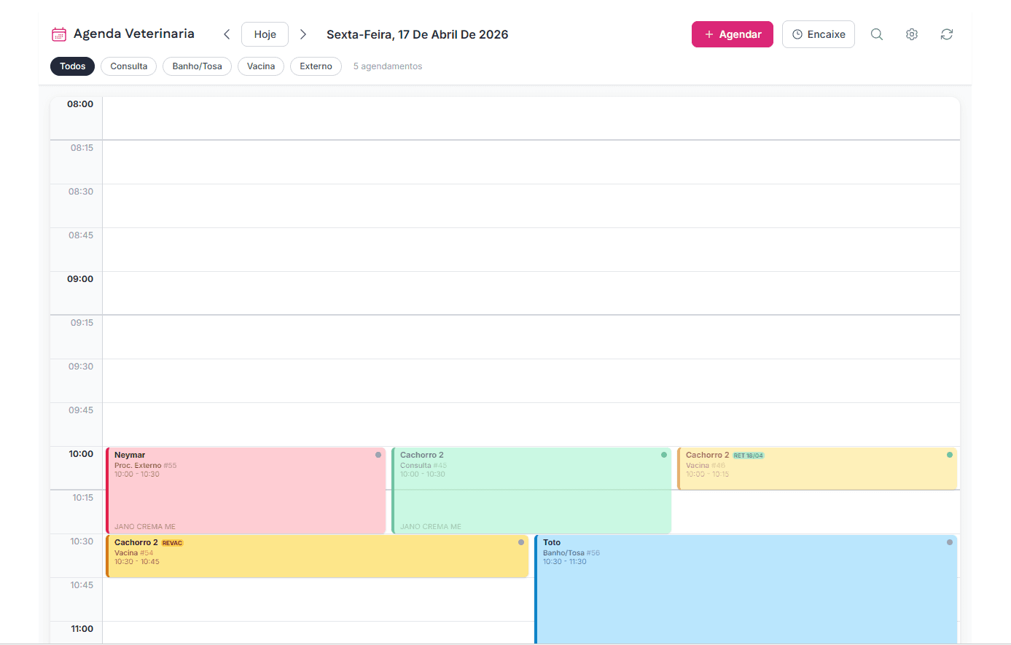Open Neymar Proc. Externo appointment
The height and width of the screenshot is (645, 1011).
click(x=246, y=490)
